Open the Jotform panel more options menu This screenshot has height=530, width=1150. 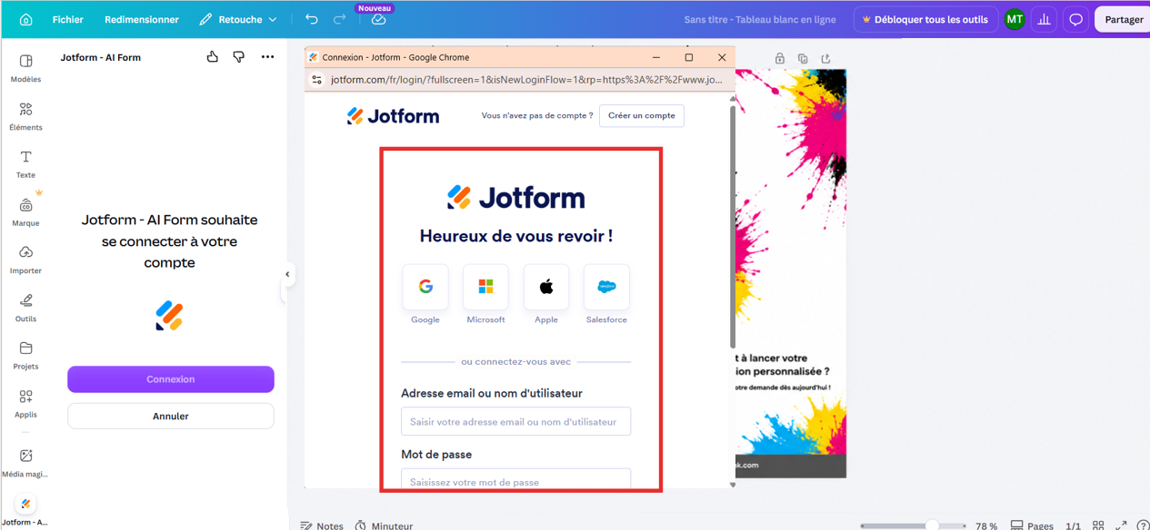coord(267,57)
